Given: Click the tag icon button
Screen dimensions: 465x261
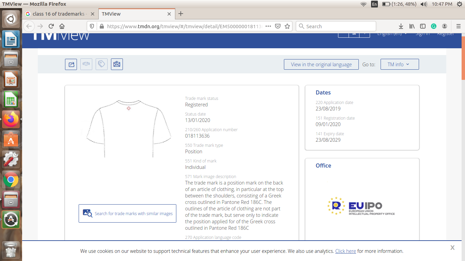Looking at the screenshot, I should pos(101,64).
